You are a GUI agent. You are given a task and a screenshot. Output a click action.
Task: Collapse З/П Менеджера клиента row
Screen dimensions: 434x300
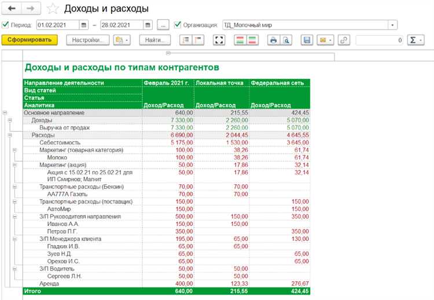click(15, 239)
